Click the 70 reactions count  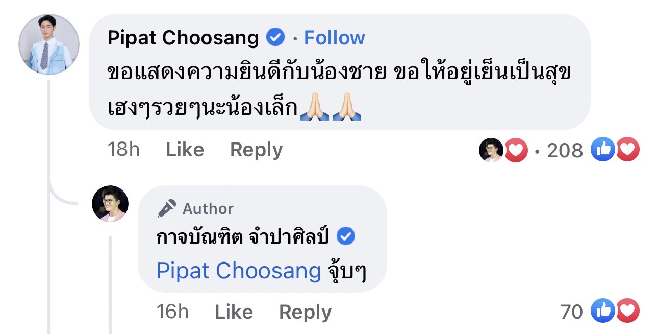pos(571,312)
